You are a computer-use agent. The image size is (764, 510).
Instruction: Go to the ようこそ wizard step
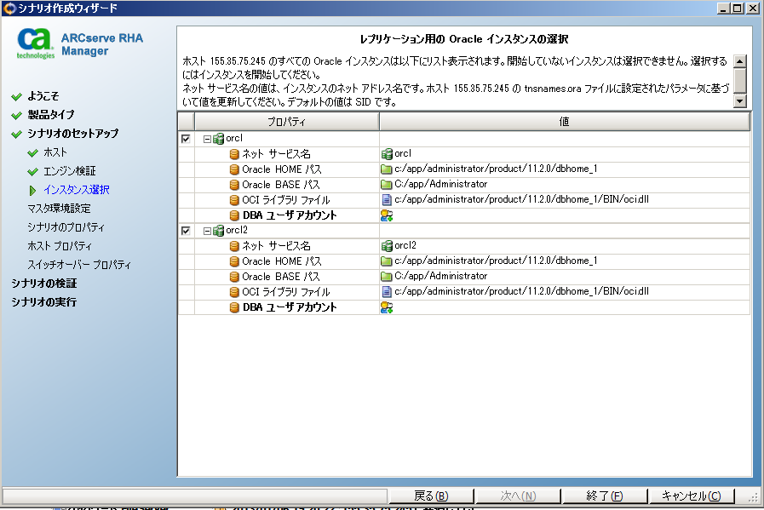point(43,96)
